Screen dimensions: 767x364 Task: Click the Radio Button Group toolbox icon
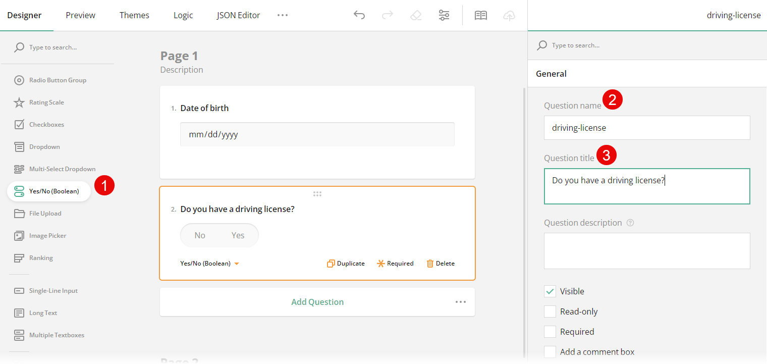click(19, 80)
